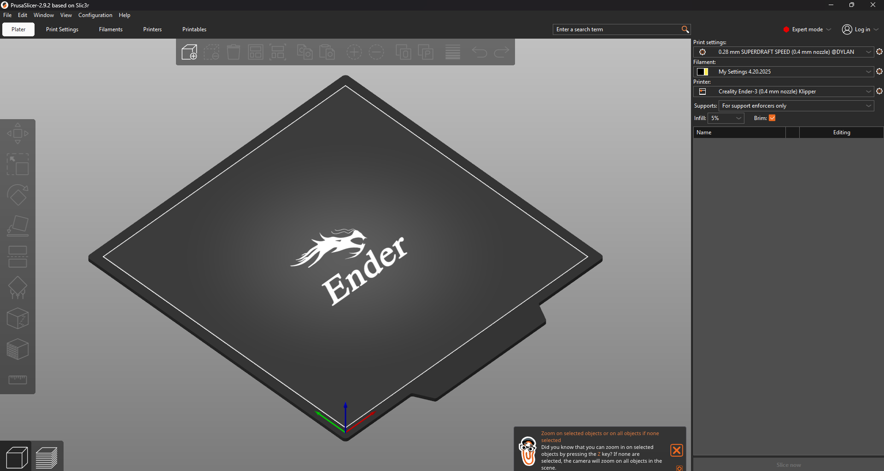Open the Configuration menu
The height and width of the screenshot is (471, 884).
(x=95, y=15)
